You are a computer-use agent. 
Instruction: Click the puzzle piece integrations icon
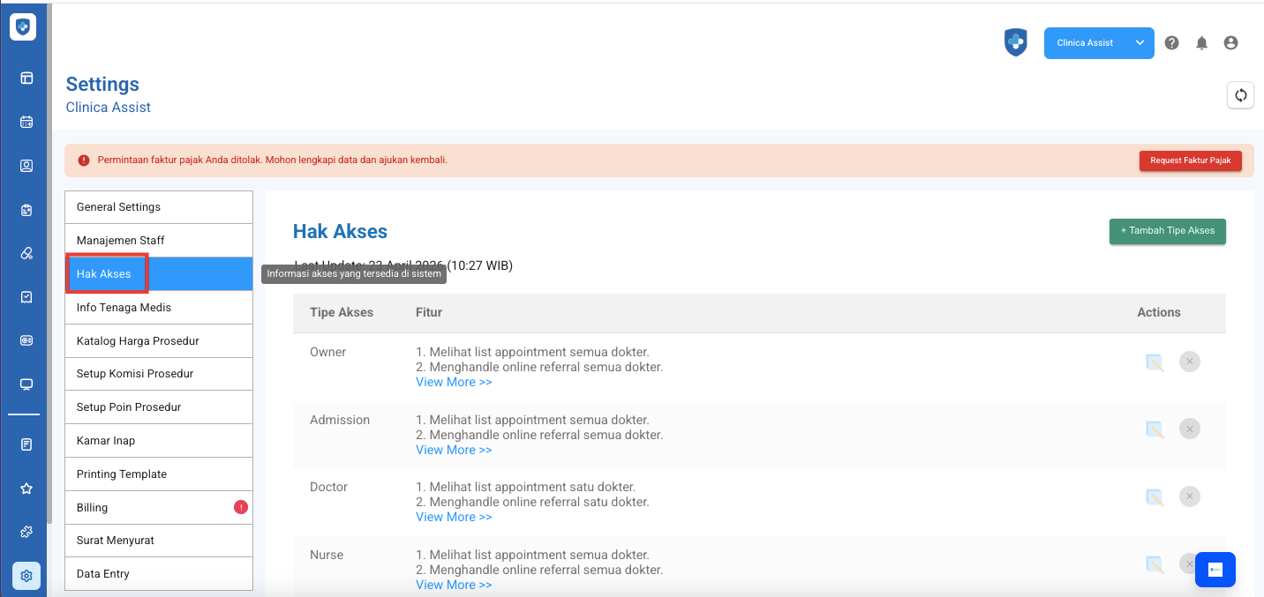(26, 532)
